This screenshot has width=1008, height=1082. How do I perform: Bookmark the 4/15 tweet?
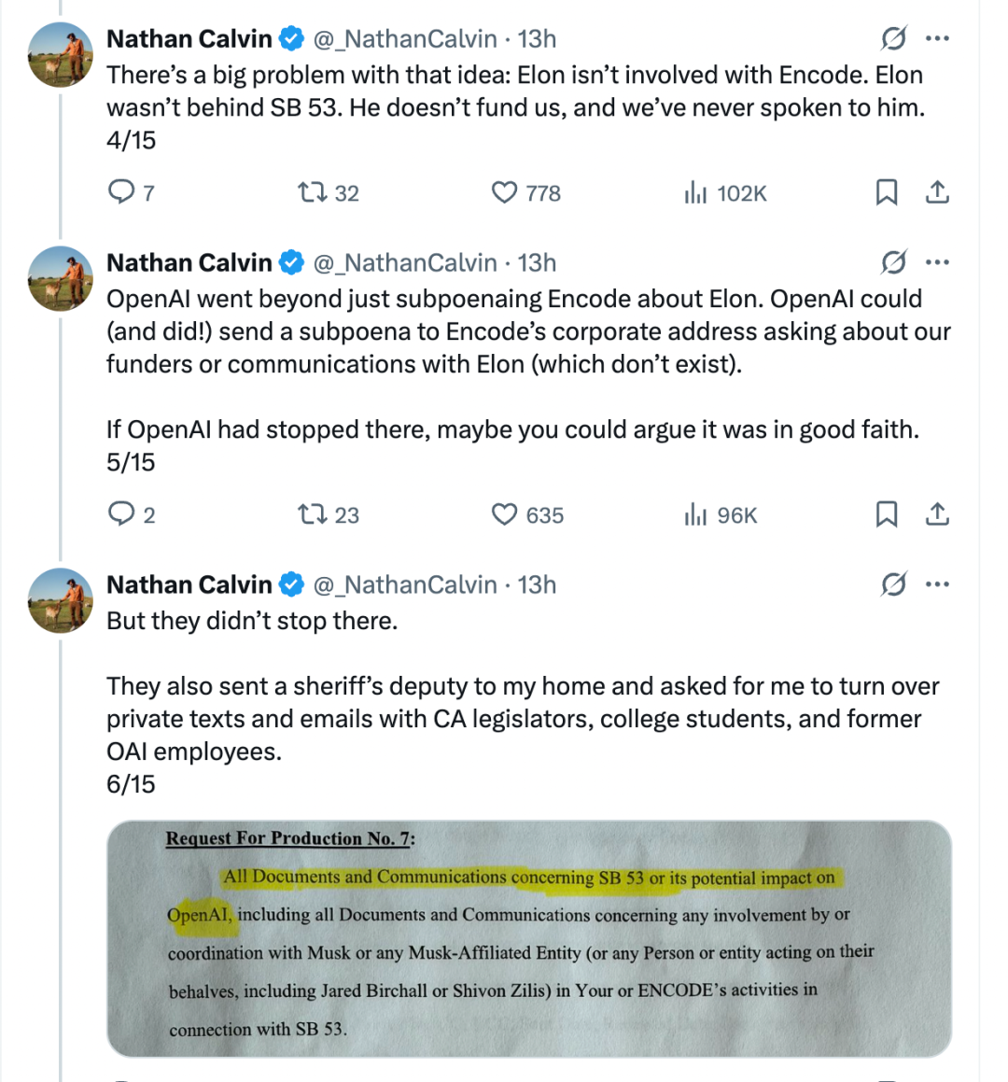887,192
